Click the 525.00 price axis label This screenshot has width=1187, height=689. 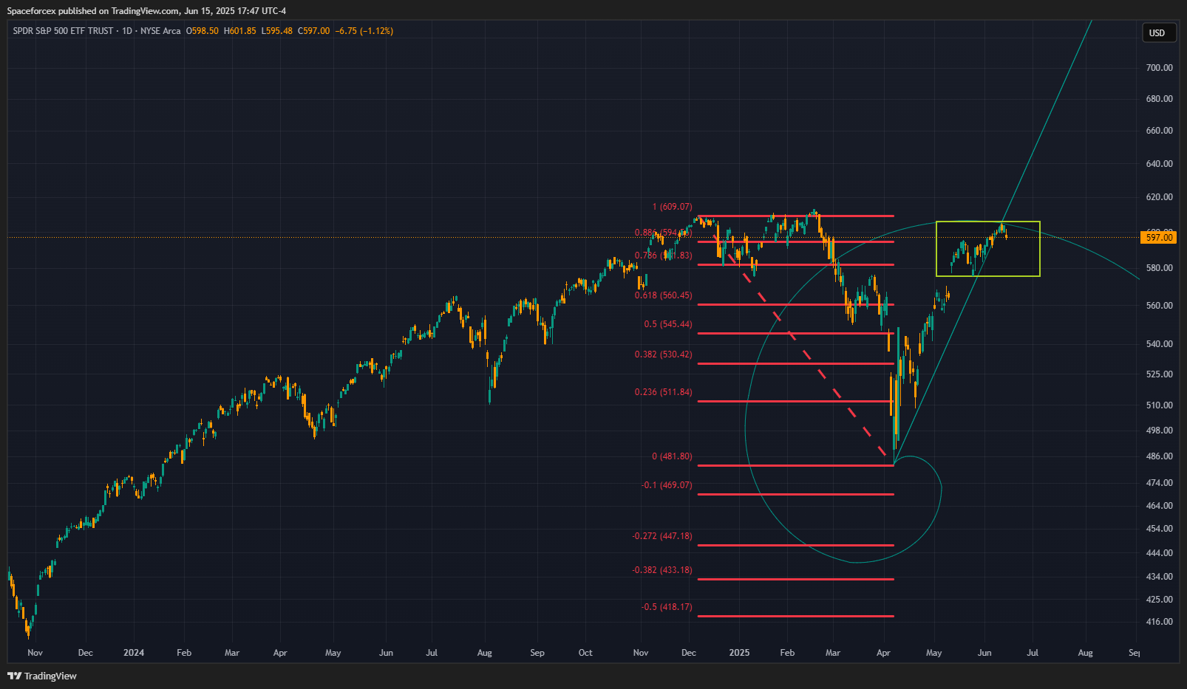click(x=1159, y=374)
